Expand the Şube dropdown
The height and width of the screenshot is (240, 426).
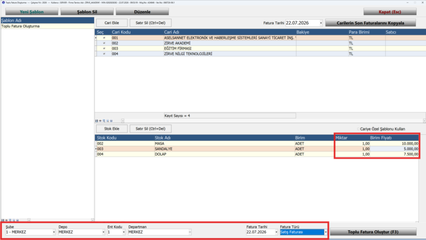(54, 232)
